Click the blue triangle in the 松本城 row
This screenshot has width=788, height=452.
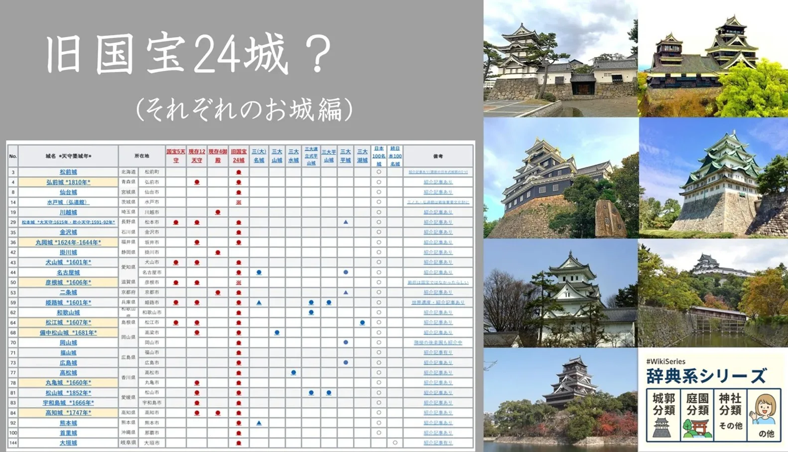coord(346,222)
